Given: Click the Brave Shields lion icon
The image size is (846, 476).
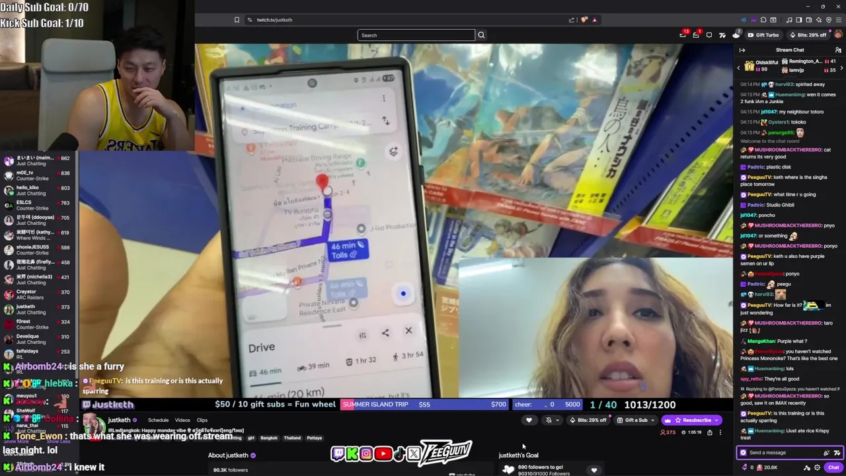Looking at the screenshot, I should pos(584,20).
